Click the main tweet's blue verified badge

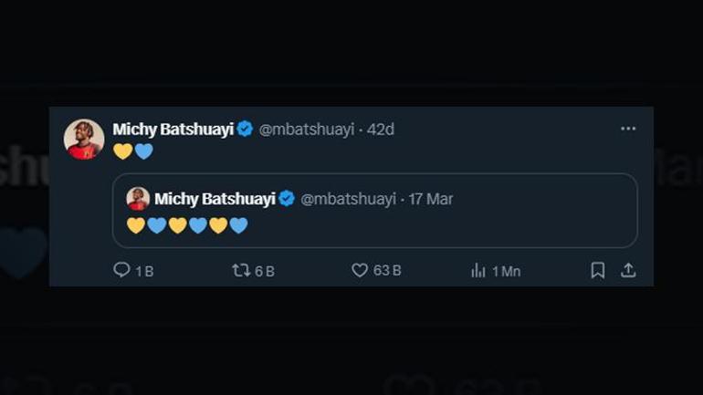(245, 130)
